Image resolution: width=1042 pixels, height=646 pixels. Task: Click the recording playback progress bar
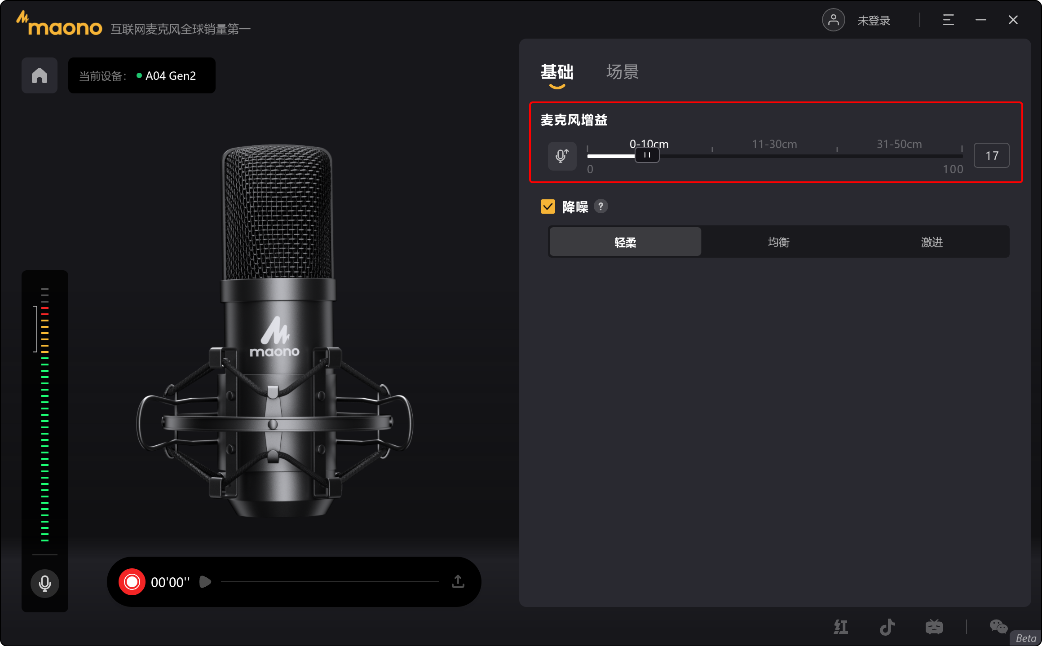pos(330,582)
